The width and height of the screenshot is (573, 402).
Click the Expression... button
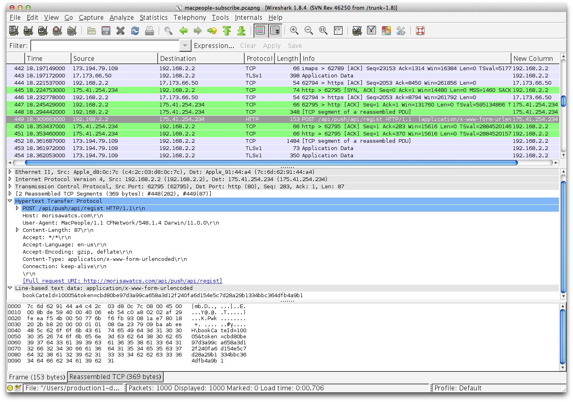pos(214,46)
